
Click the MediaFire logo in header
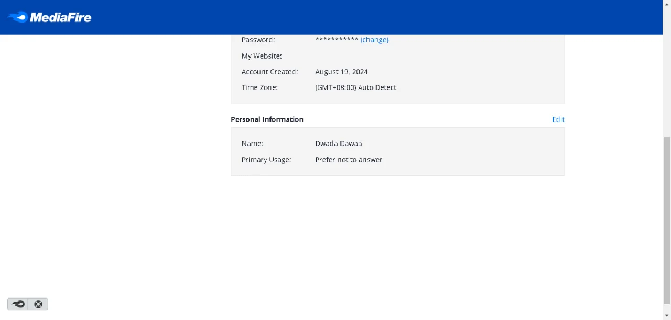(x=49, y=17)
